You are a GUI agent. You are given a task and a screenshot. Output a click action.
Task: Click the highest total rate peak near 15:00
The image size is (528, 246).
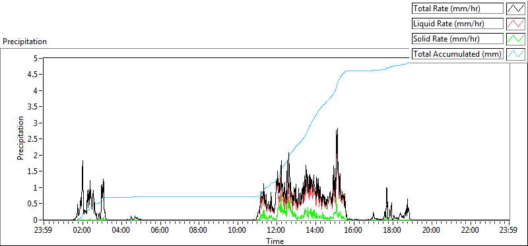point(337,129)
